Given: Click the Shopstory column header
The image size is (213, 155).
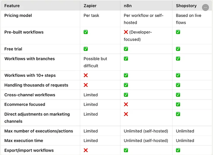Looking at the screenshot, I should coord(186,6).
